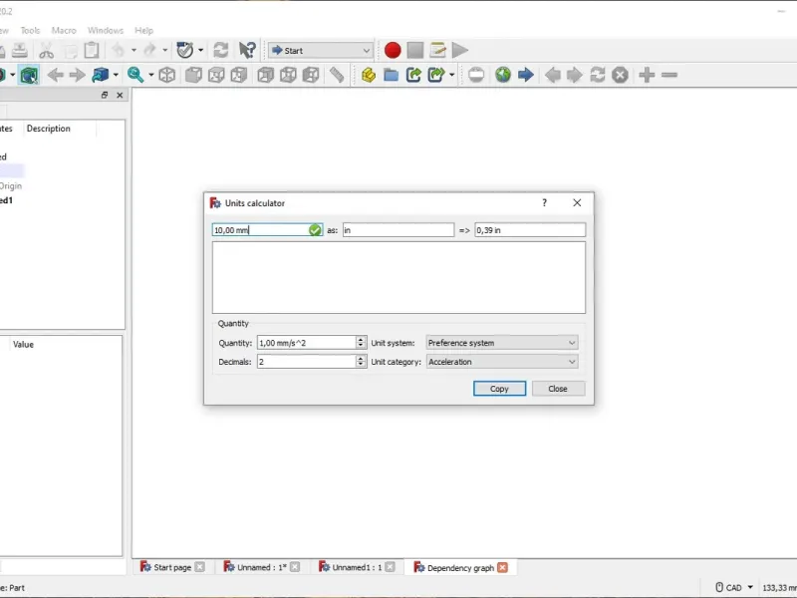
Task: Click the Value column header
Action: (23, 344)
